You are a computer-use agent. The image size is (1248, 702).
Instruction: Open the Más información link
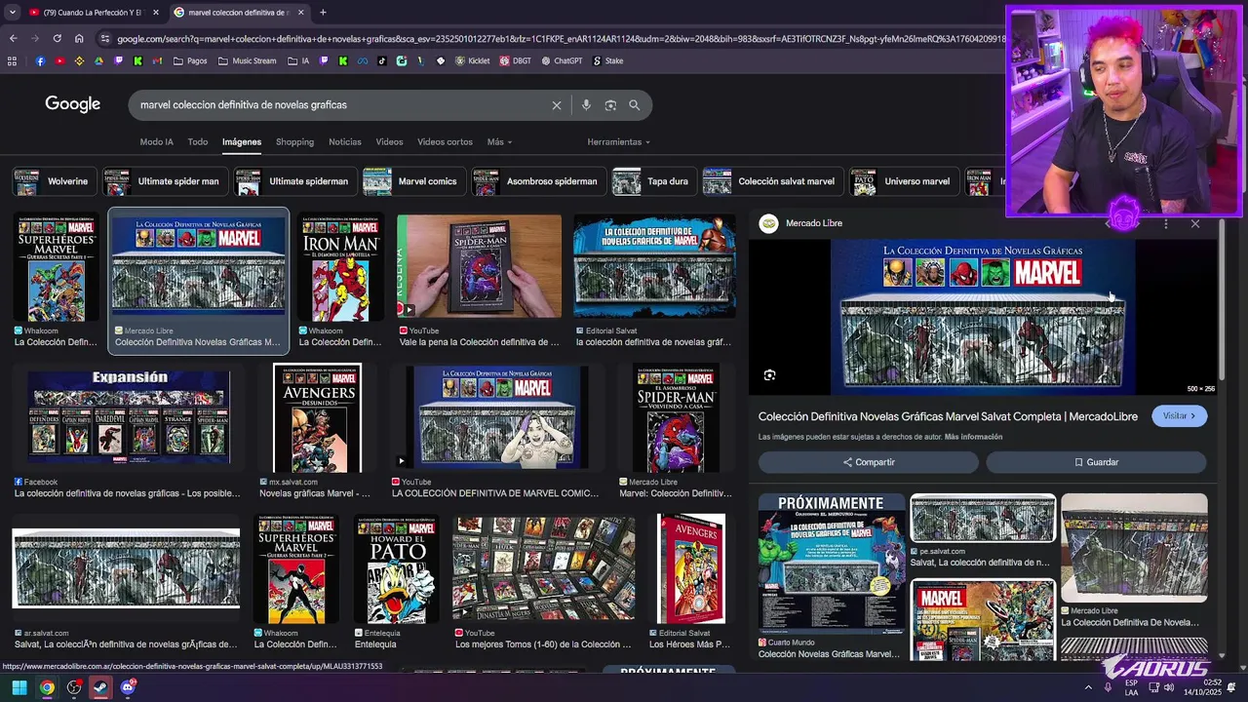(973, 437)
